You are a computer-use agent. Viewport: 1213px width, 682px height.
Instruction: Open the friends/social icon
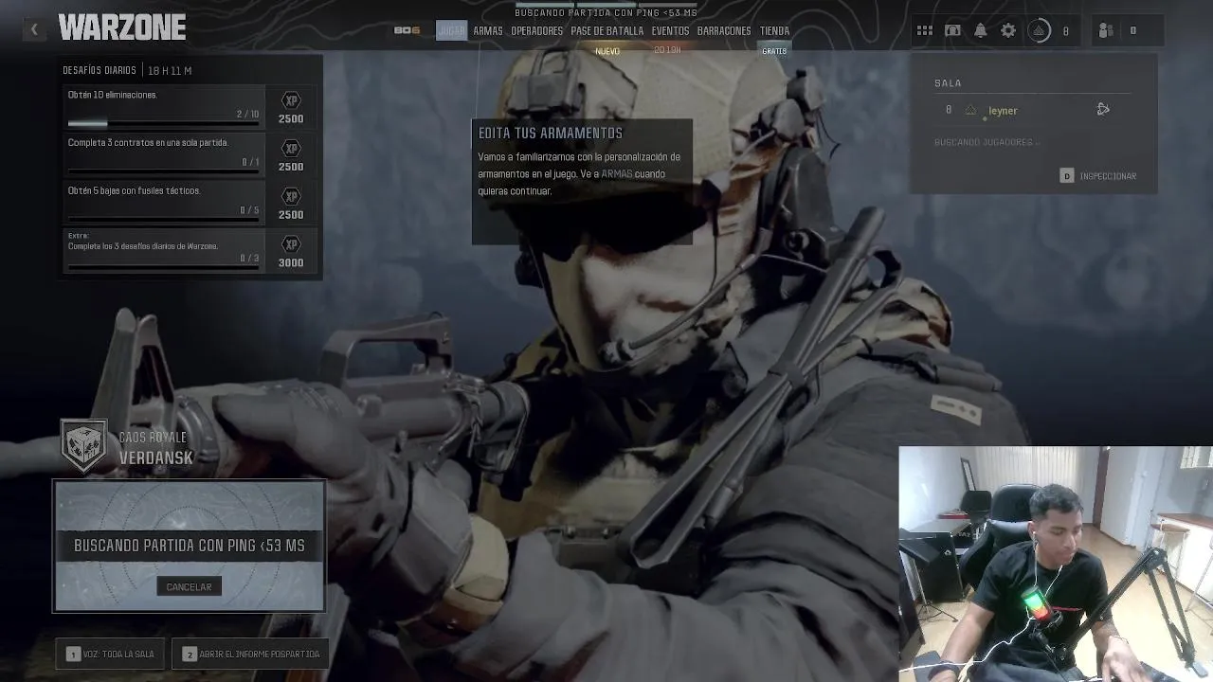[x=1105, y=30]
